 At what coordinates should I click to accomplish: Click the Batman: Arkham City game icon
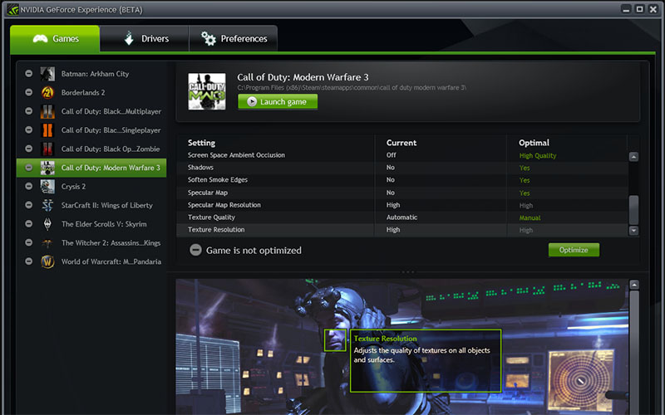47,74
